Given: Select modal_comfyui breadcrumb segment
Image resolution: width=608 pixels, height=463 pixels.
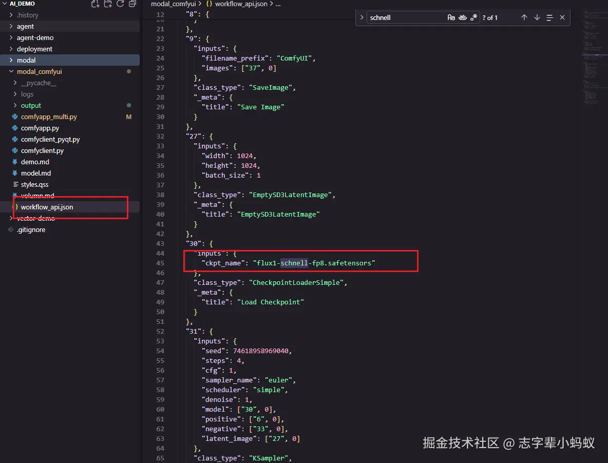Looking at the screenshot, I should (174, 4).
